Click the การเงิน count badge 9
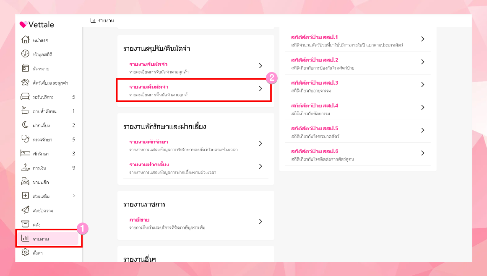The width and height of the screenshot is (487, 276). tap(73, 168)
